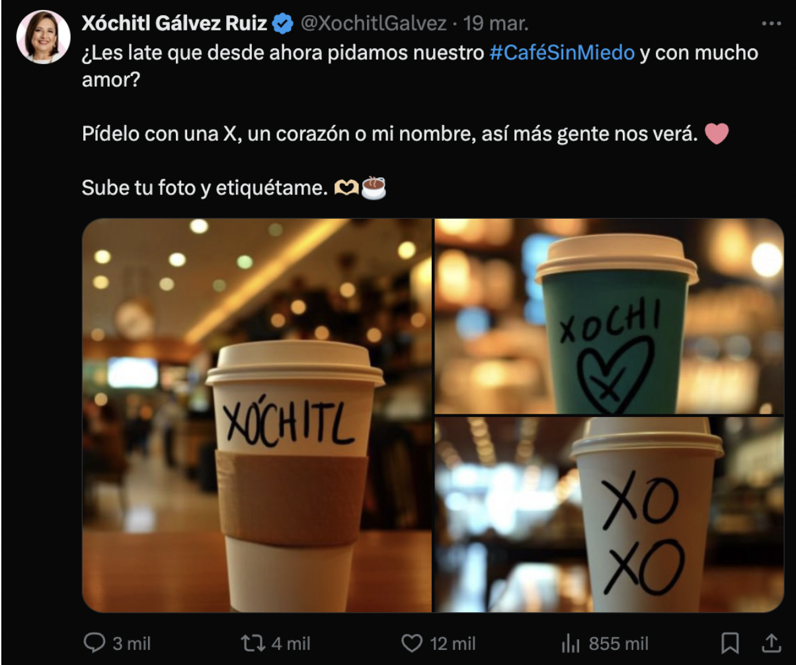This screenshot has width=796, height=665.
Task: Click the 855 mil views count
Action: point(619,643)
